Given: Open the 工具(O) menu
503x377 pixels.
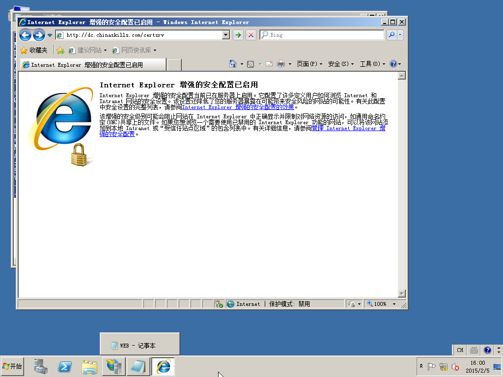Looking at the screenshot, I should [372, 64].
